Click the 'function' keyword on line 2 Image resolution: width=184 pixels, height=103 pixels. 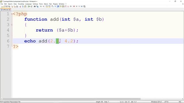point(36,19)
